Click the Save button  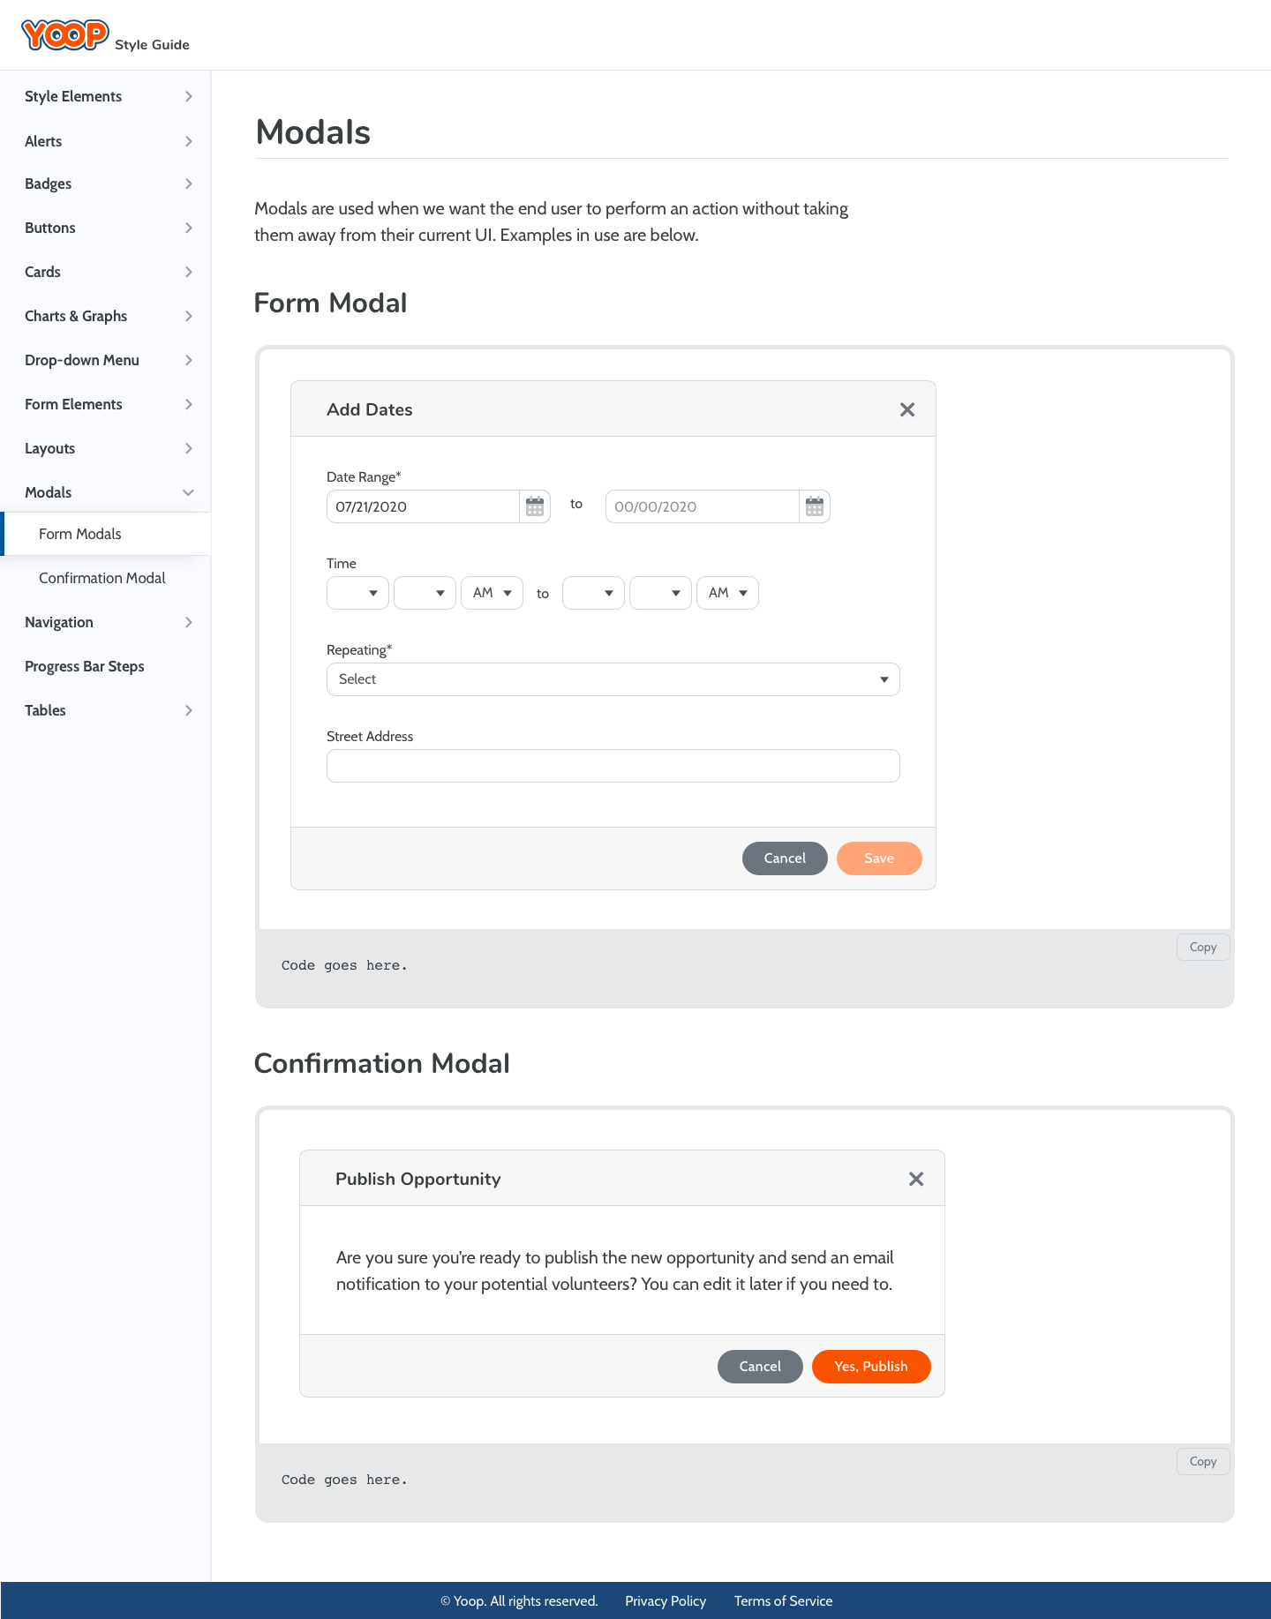879,858
